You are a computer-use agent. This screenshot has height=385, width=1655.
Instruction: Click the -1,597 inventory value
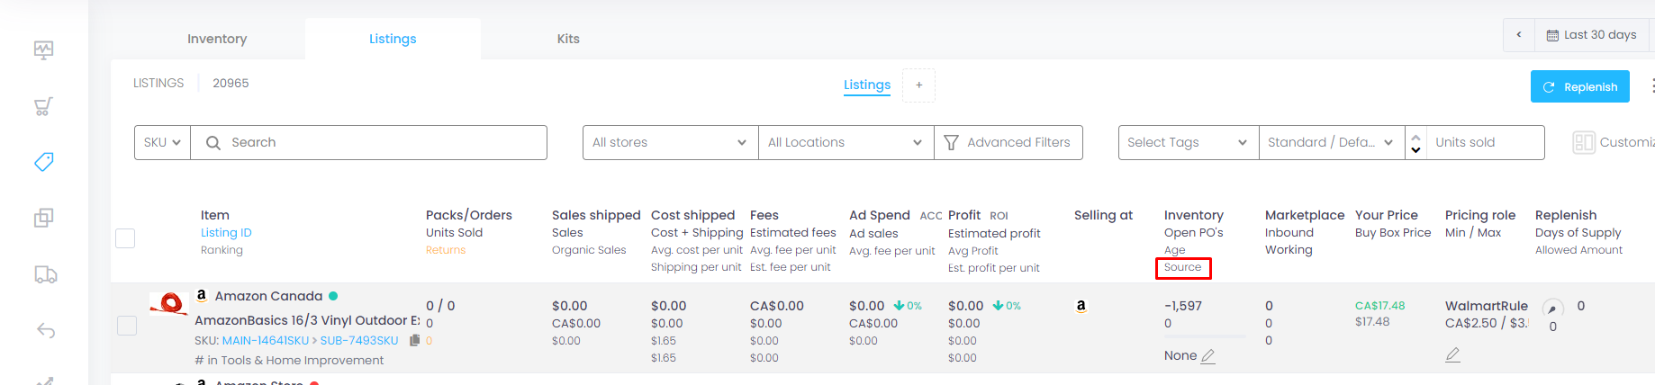click(1183, 306)
